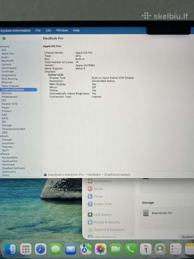Click computer icon in path bar
The image size is (194, 259).
tap(45, 175)
